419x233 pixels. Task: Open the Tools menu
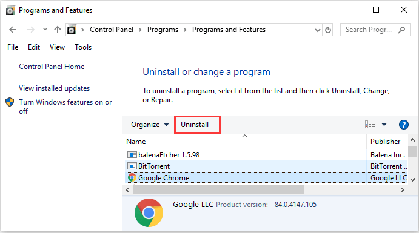click(x=83, y=47)
